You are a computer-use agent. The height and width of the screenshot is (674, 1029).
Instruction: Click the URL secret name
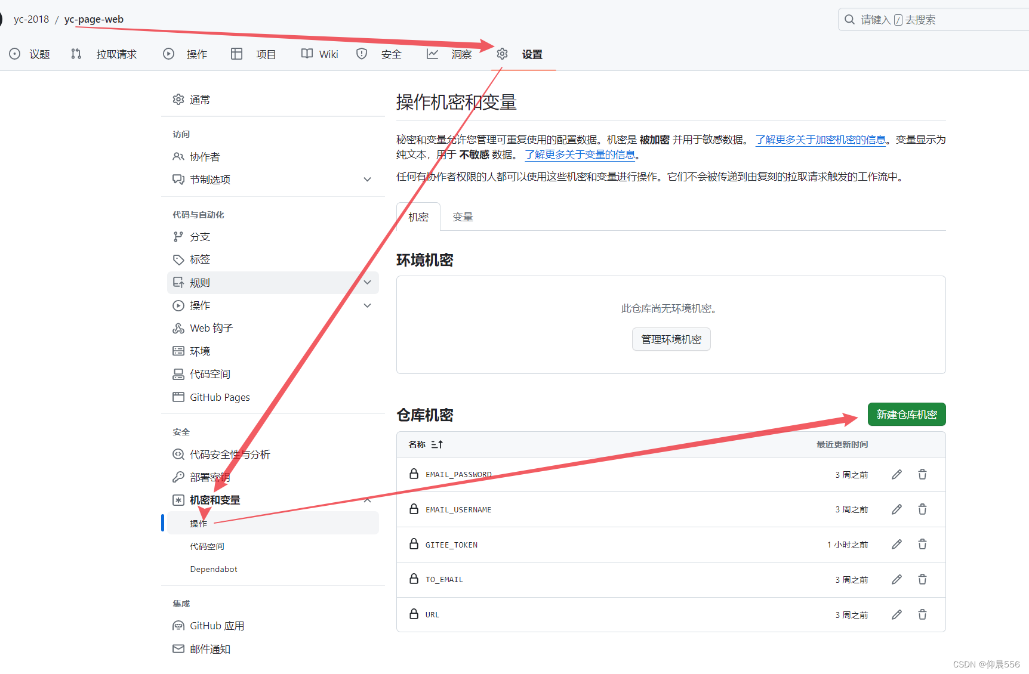point(432,615)
